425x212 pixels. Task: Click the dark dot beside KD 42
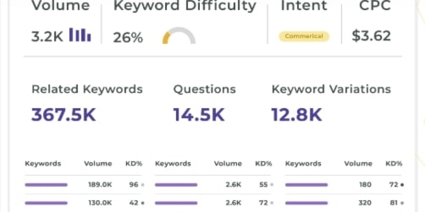(142, 203)
